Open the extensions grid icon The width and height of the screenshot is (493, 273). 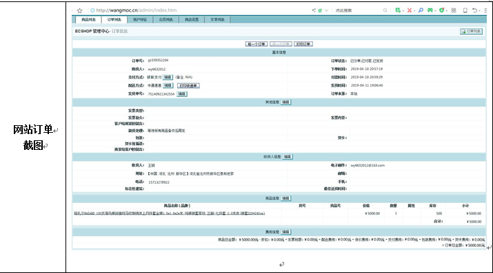click(x=454, y=10)
